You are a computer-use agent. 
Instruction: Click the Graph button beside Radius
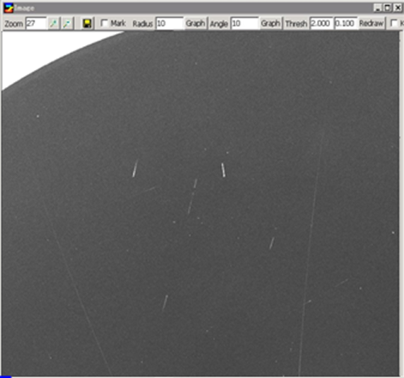pyautogui.click(x=195, y=23)
